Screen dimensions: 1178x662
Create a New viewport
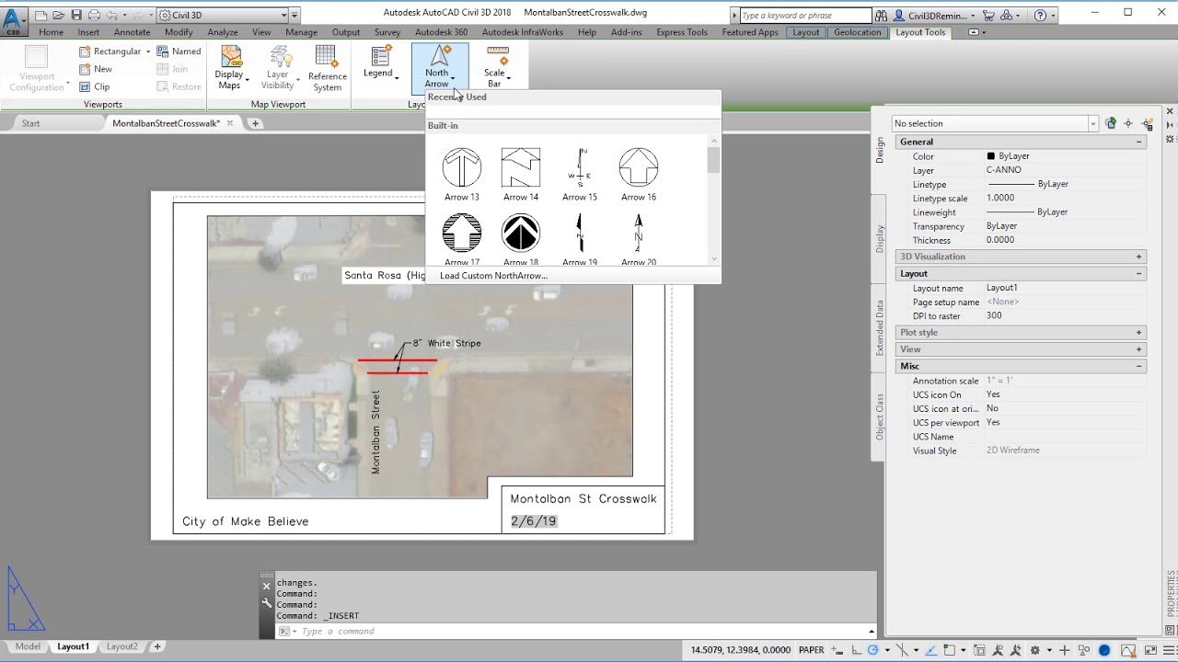click(95, 69)
